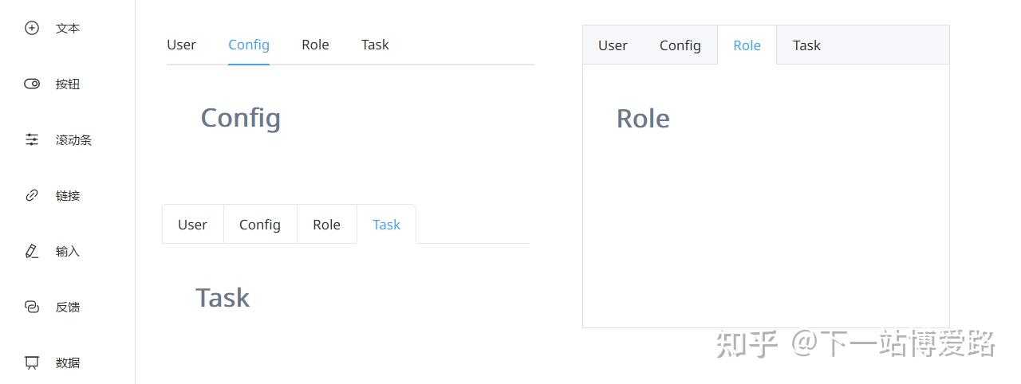Select Role tab in the lower-left card tabs
The width and height of the screenshot is (1021, 384).
tap(326, 225)
